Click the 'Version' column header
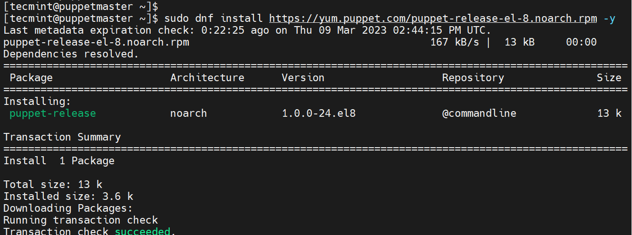The height and width of the screenshot is (235, 632). pos(303,78)
